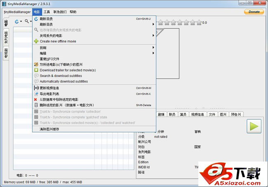The height and width of the screenshot is (187, 268).
Task: Click the magnifier search icon in the toolbar
Action: pos(27,21)
